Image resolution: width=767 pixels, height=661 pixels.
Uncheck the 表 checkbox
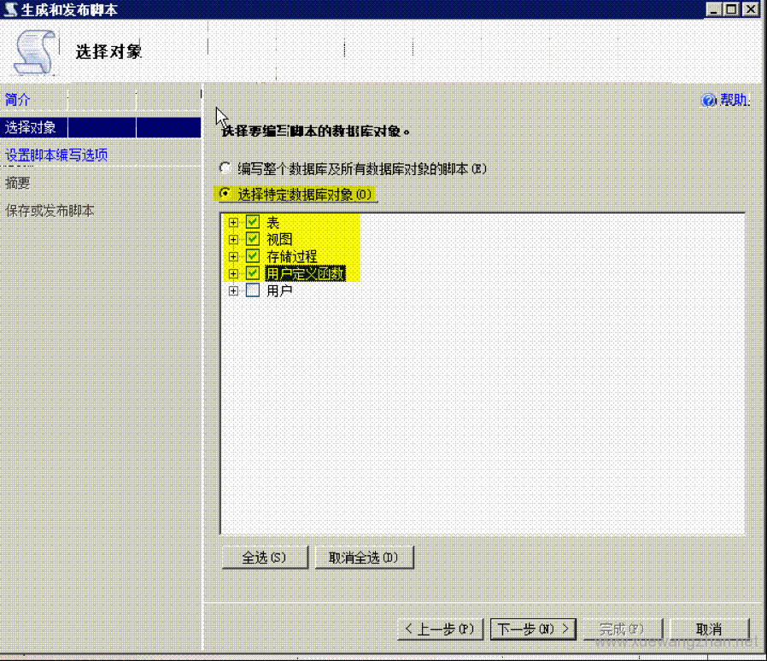252,222
